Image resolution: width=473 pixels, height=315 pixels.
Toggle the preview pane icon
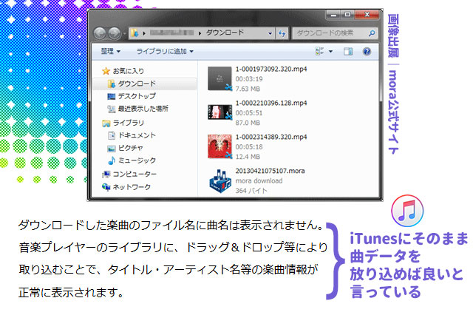point(348,52)
